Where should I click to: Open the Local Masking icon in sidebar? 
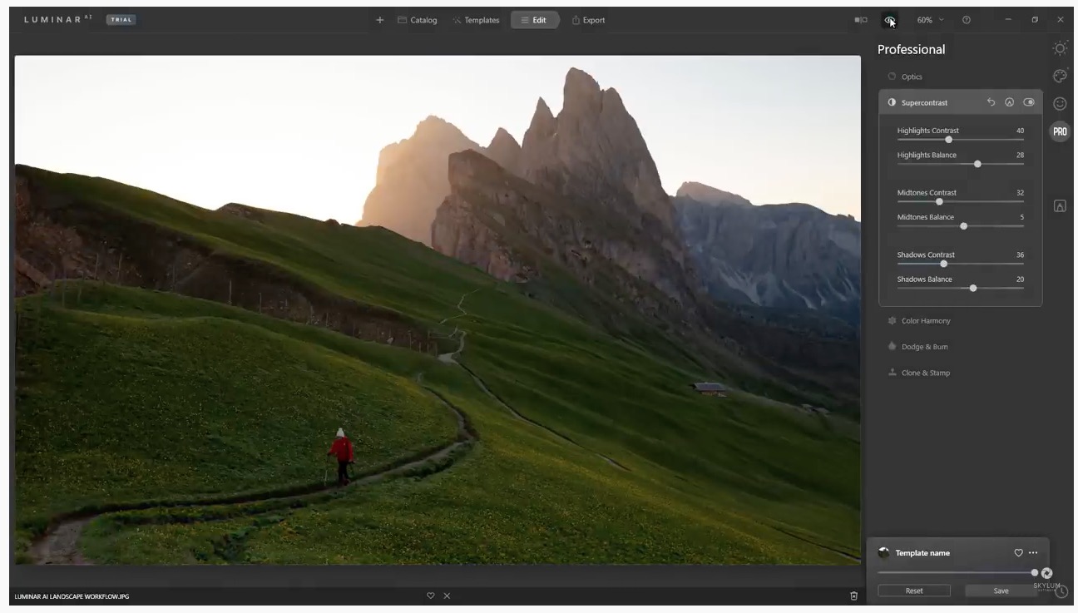pyautogui.click(x=1060, y=206)
